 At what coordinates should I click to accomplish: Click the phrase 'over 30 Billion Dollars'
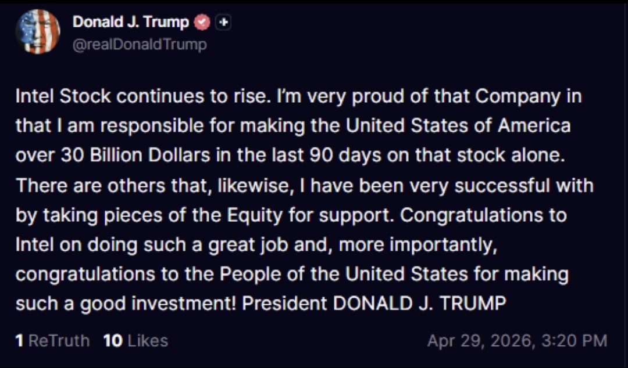click(x=113, y=155)
